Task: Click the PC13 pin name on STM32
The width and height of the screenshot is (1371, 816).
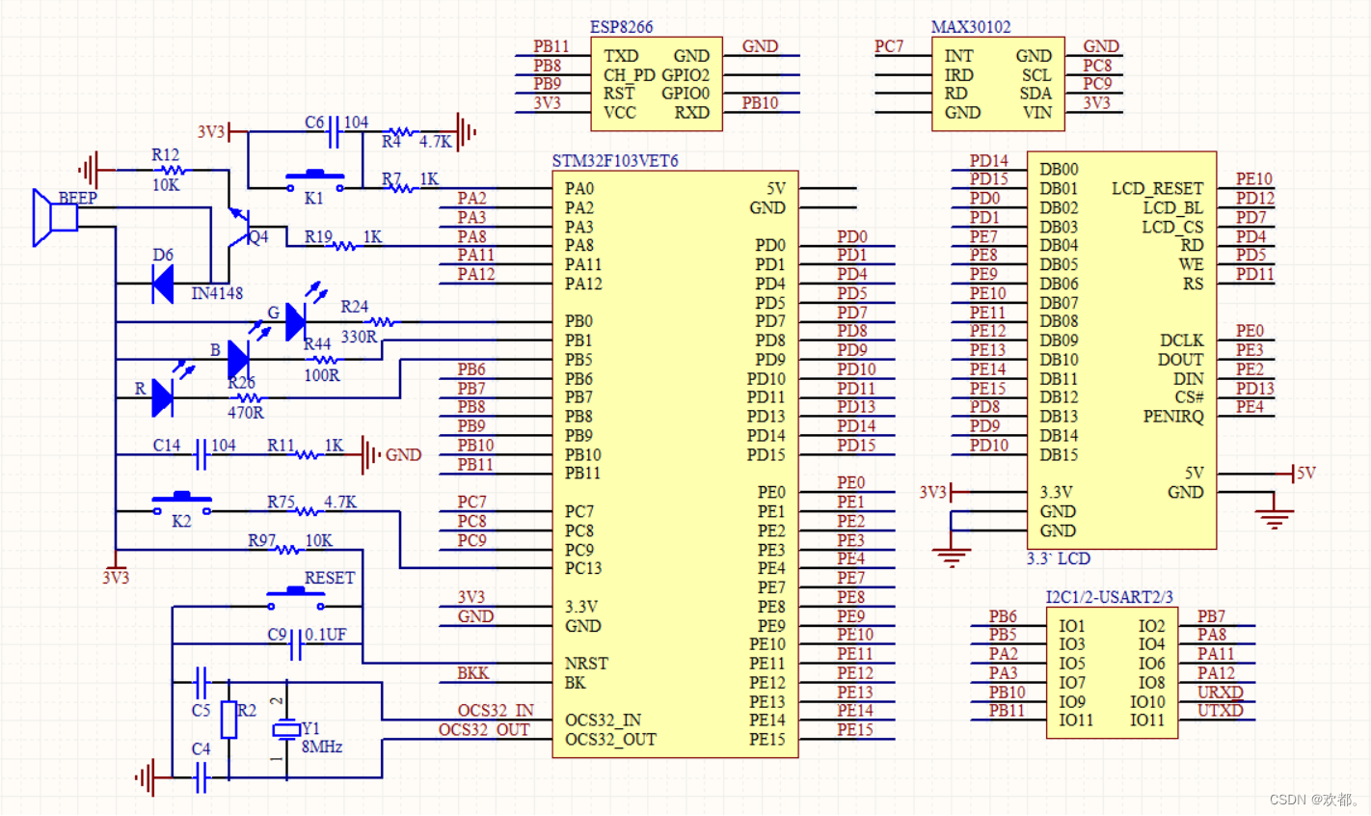Action: click(x=583, y=568)
